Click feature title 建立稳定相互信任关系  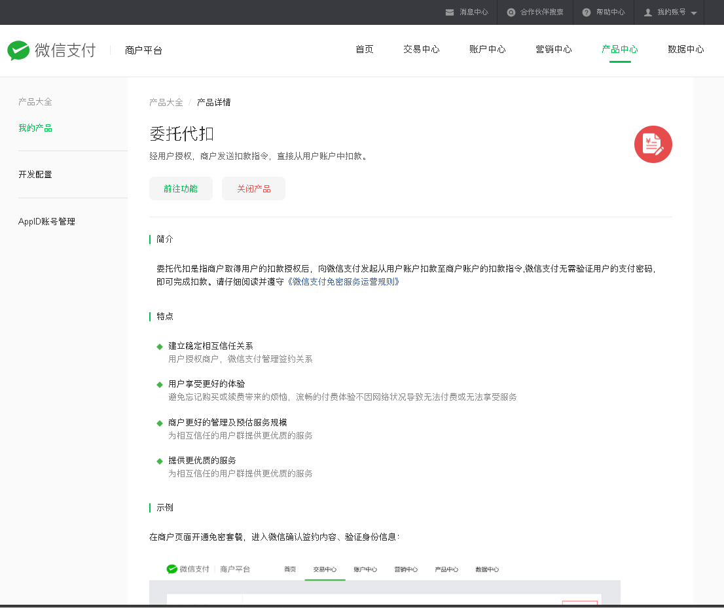(211, 346)
